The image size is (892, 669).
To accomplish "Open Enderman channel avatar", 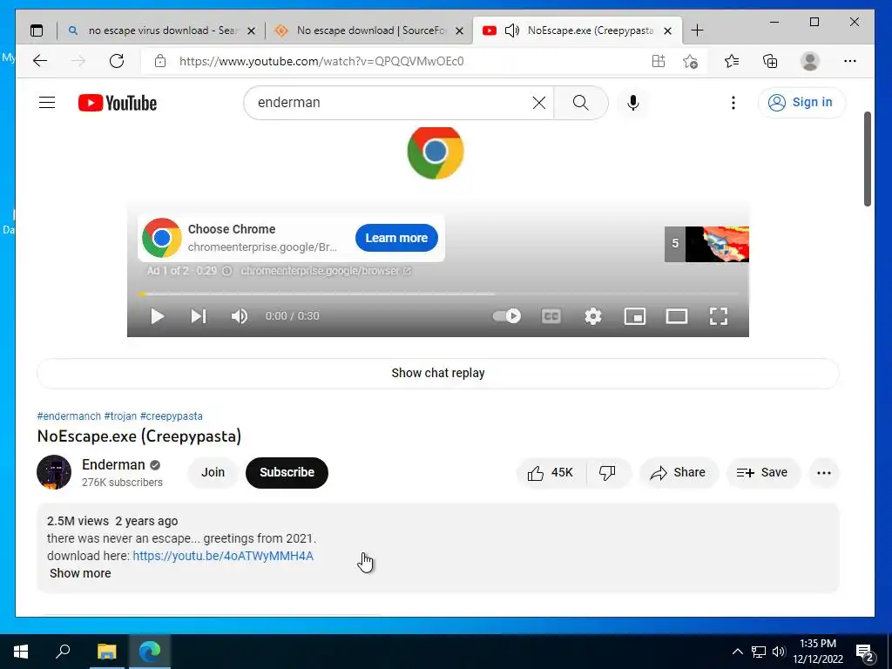I will point(54,472).
